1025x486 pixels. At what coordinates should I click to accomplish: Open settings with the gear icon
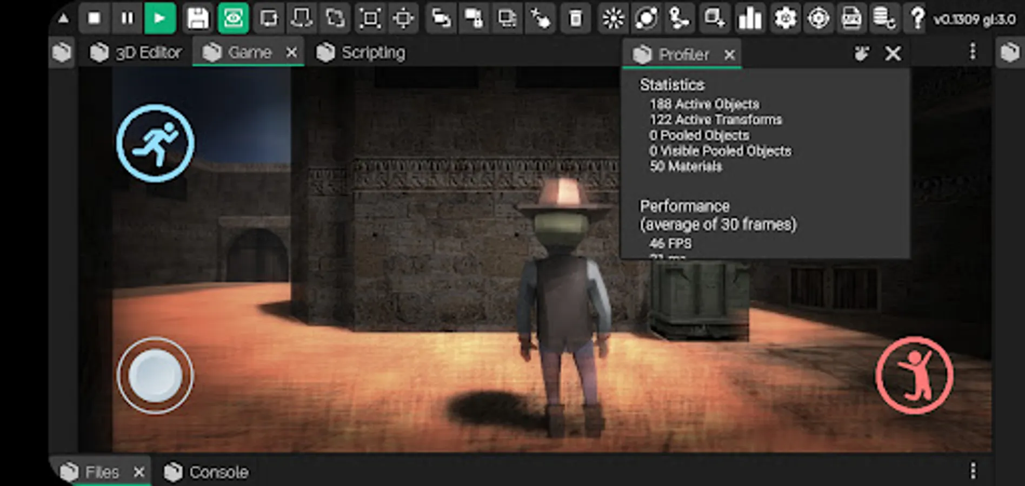(785, 18)
